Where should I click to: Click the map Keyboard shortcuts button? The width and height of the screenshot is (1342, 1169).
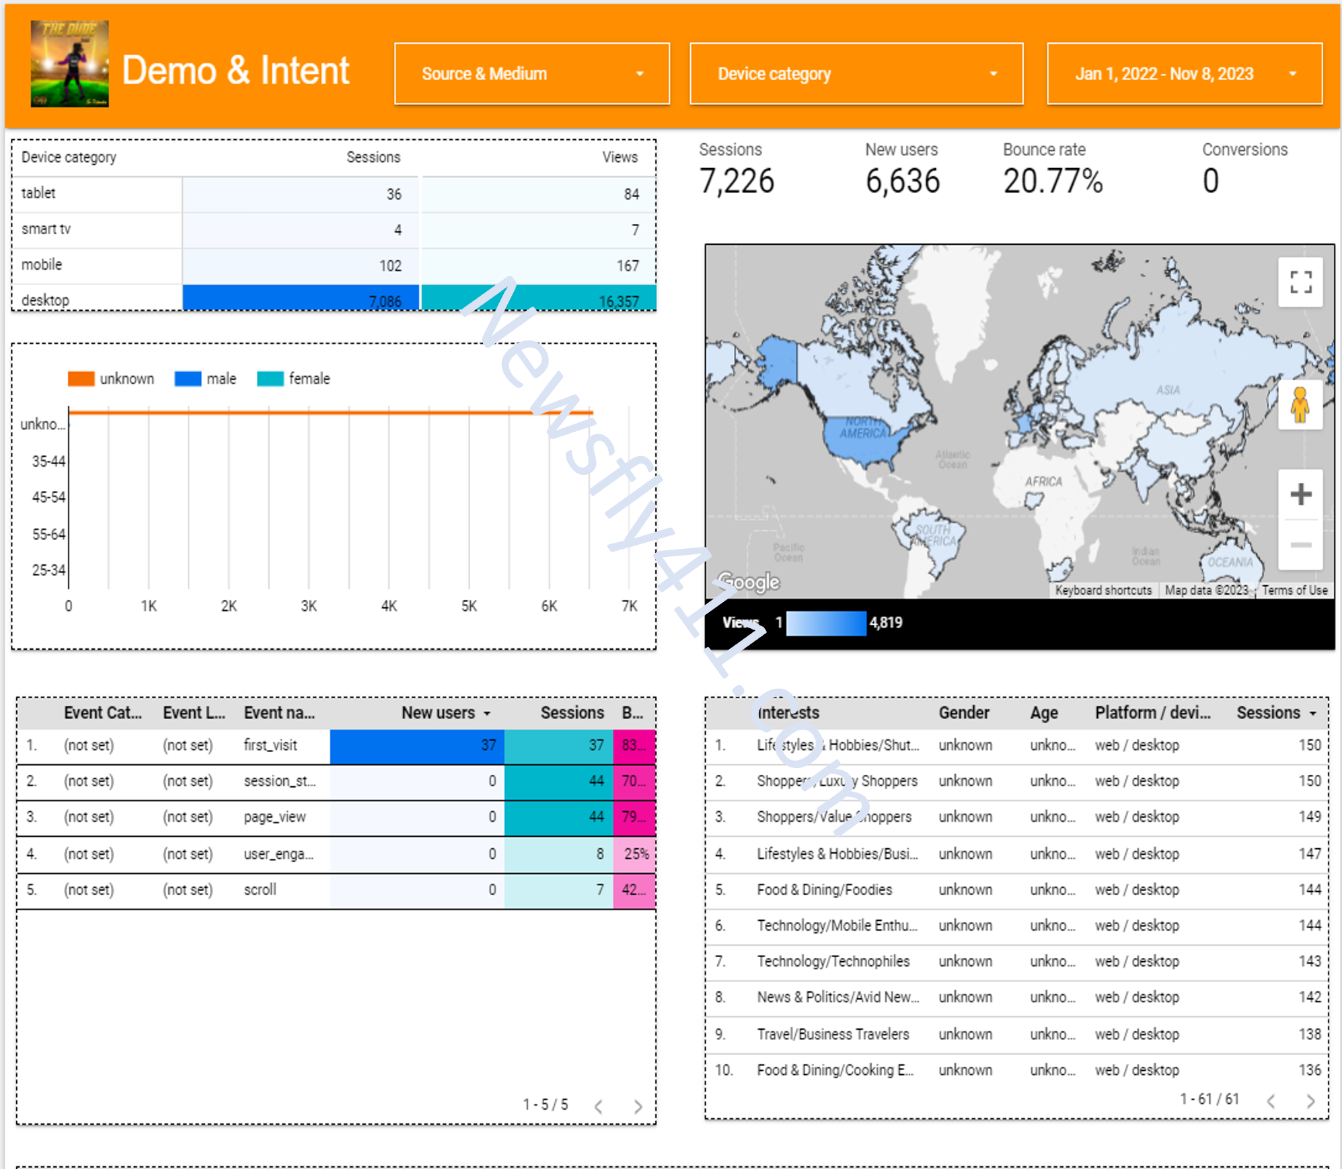(x=1103, y=591)
